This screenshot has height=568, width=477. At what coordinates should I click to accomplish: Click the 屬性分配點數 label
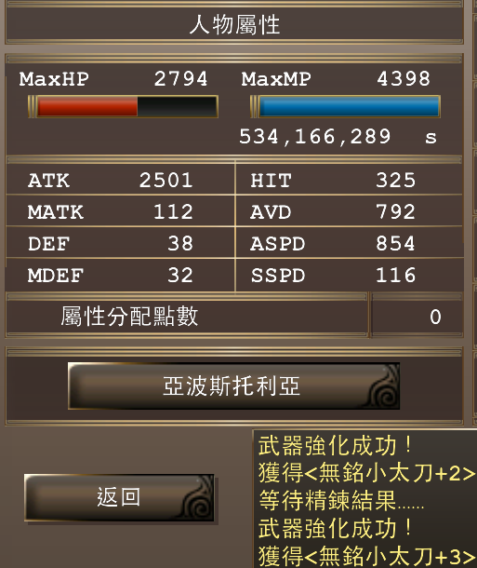[x=129, y=317]
